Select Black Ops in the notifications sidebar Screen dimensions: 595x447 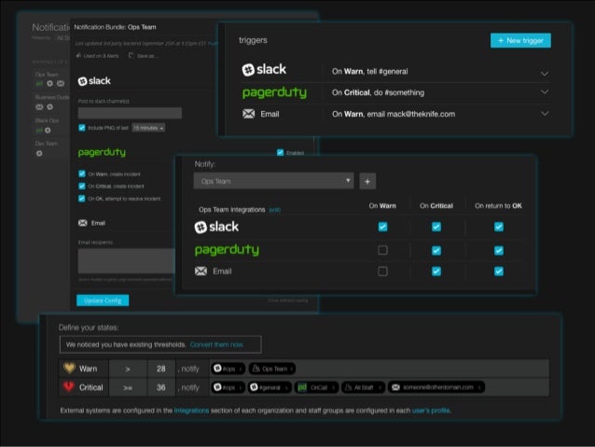(x=47, y=120)
